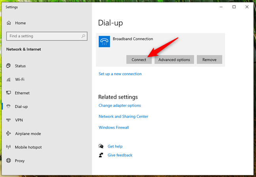Open the Windows Firewall link

(114, 128)
